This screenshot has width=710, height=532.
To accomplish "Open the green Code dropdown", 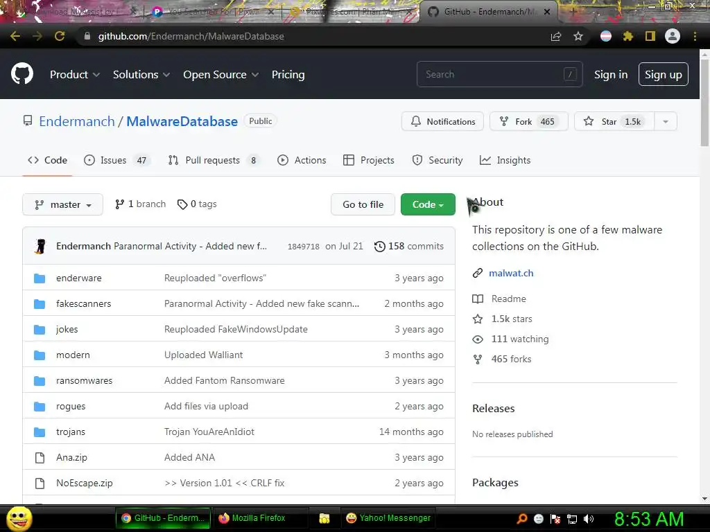I will coord(428,204).
